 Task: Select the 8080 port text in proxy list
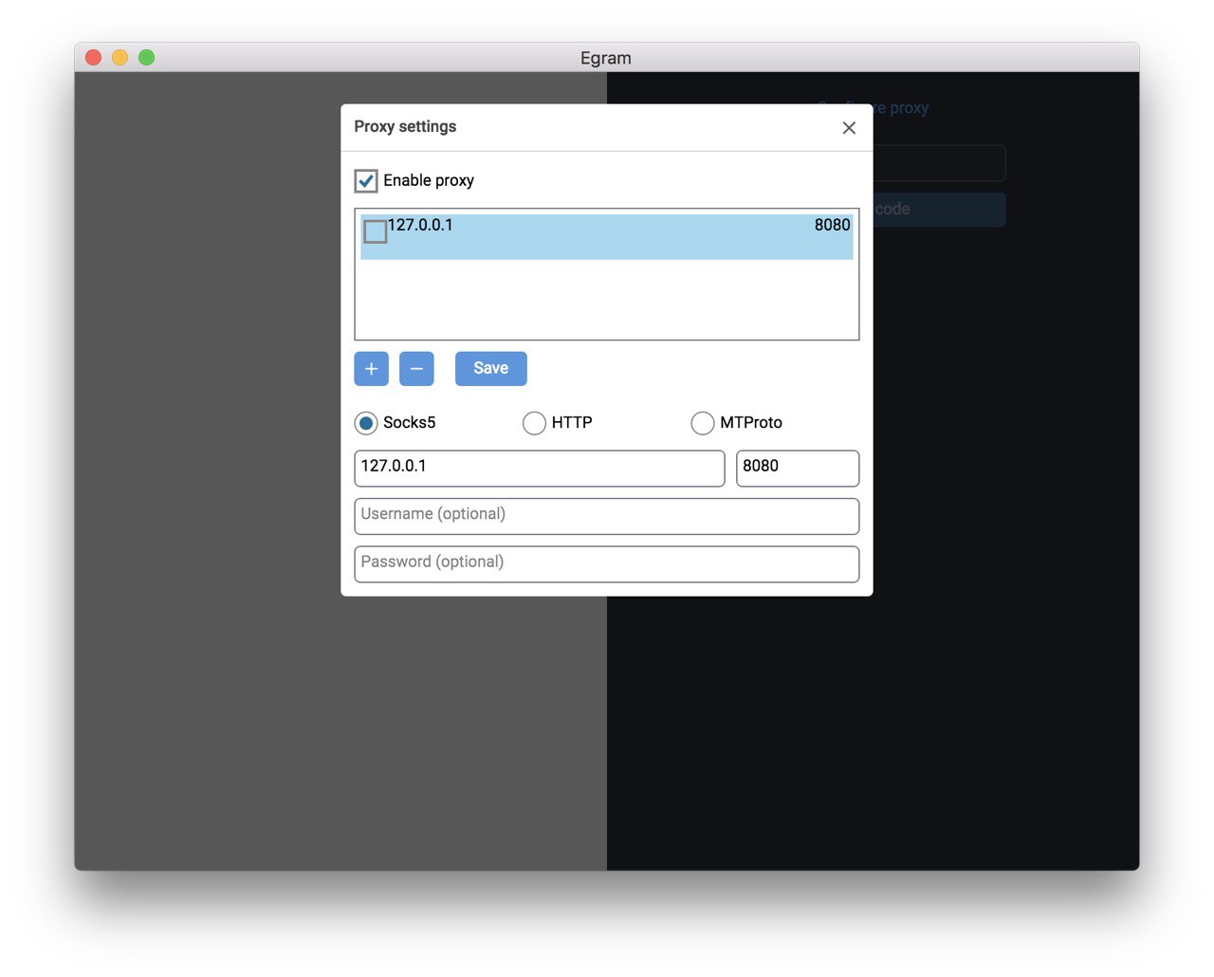[x=832, y=225]
